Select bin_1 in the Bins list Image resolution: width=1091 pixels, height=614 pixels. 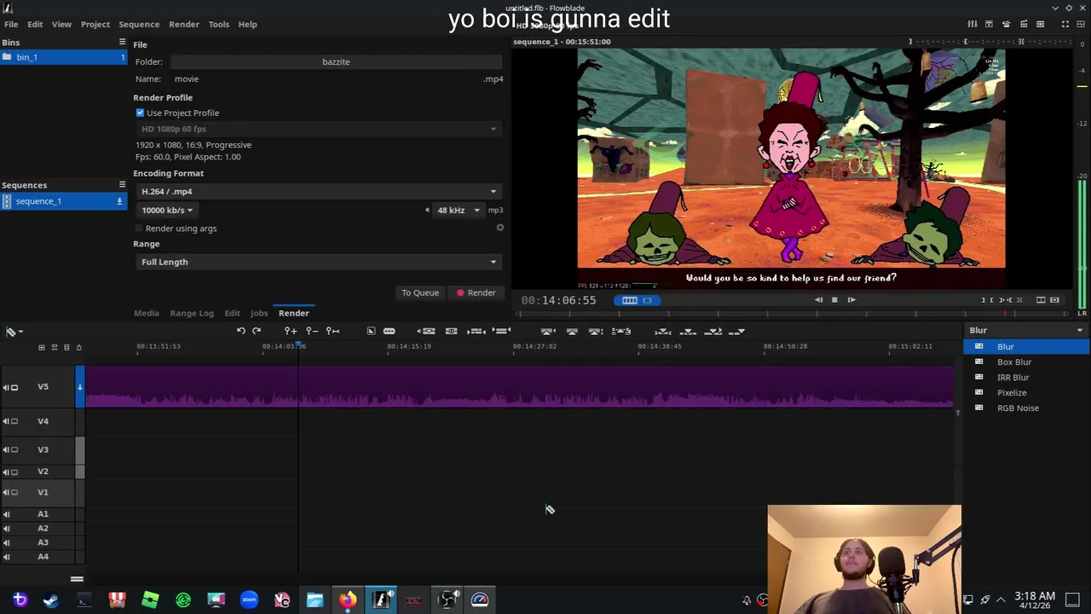64,57
